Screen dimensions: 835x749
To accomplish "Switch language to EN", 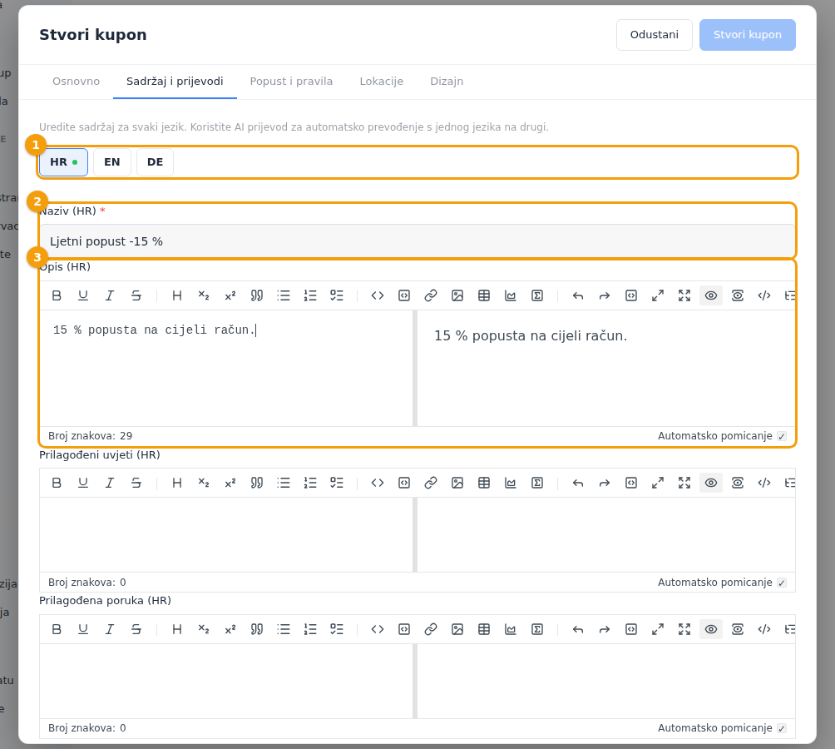I will [x=111, y=162].
